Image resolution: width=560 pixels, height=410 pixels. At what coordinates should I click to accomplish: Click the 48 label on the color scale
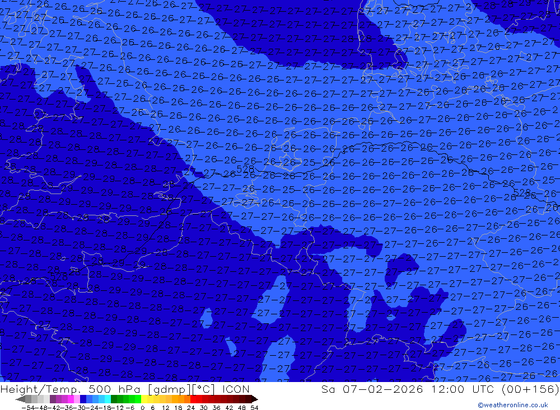click(242, 408)
